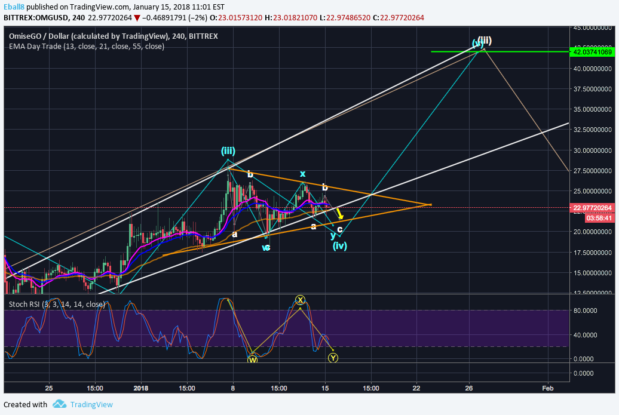This screenshot has height=415, width=619.
Task: Click the 37.50000000 price axis label
Action: 593,89
